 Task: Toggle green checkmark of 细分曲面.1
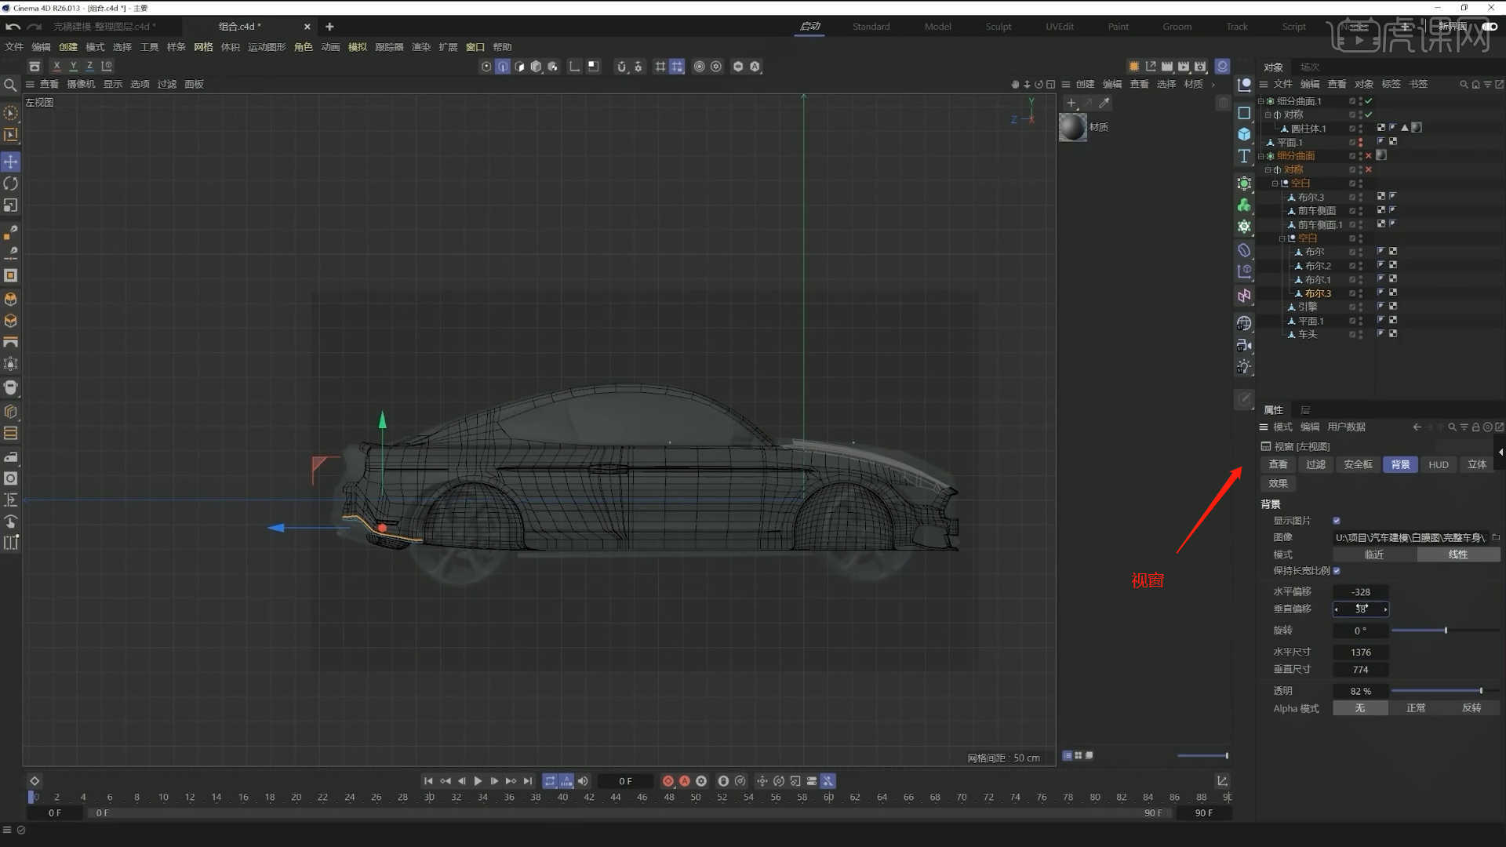click(1369, 101)
